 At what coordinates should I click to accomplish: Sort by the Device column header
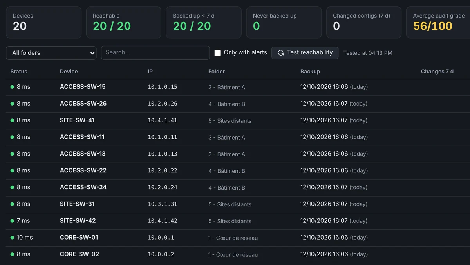click(69, 72)
